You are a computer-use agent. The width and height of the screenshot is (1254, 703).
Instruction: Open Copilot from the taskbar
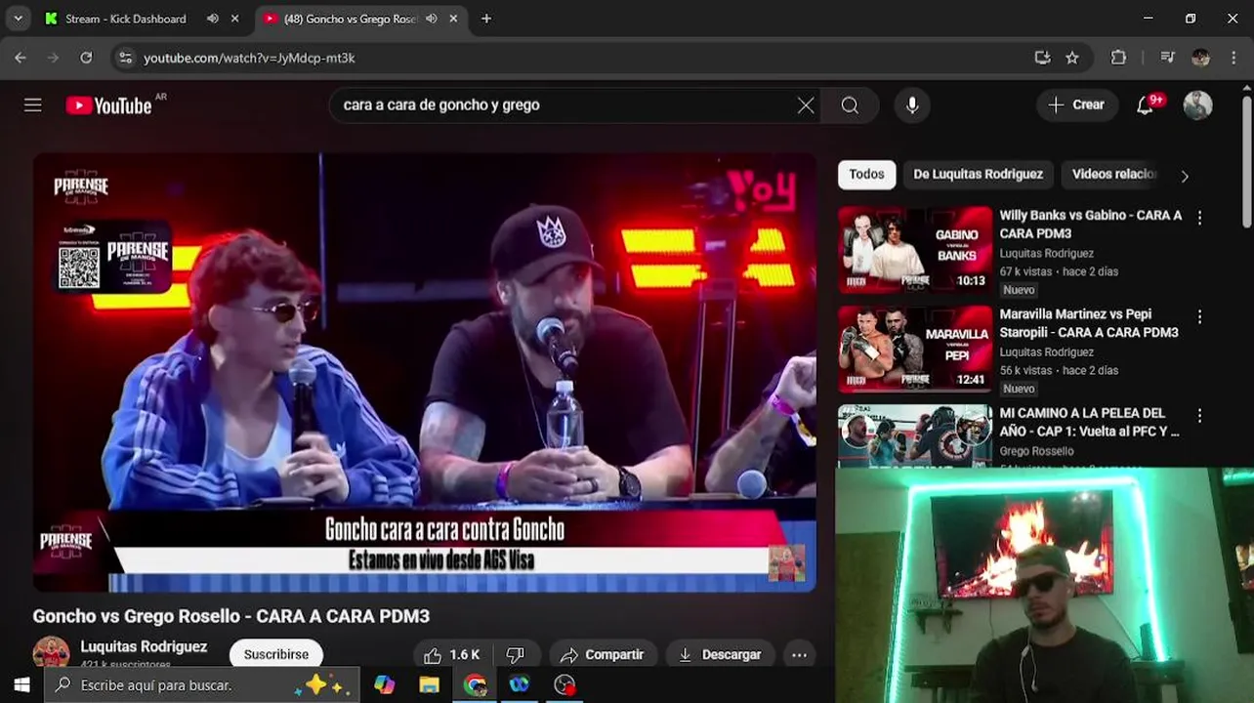point(384,684)
